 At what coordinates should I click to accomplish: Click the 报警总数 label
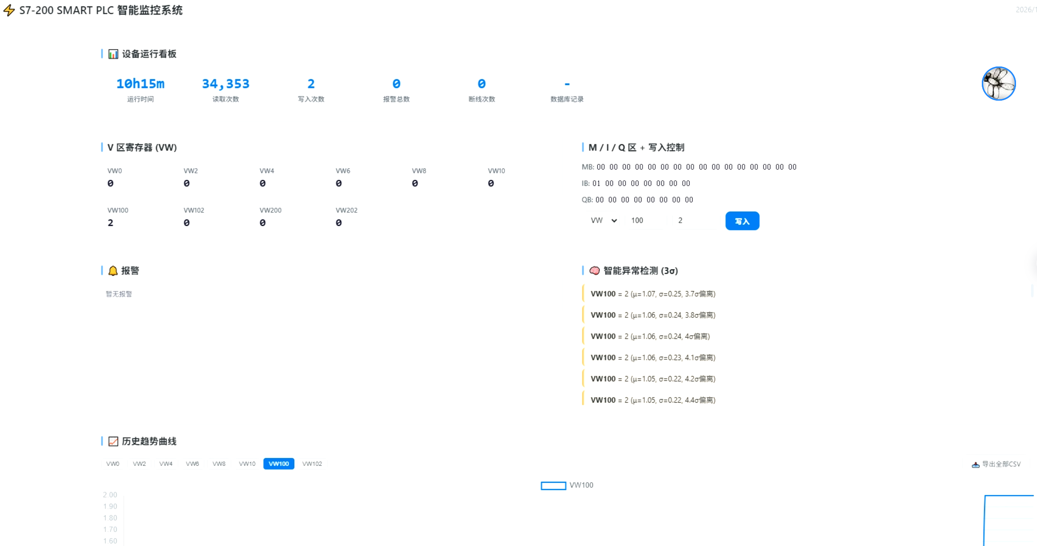(x=396, y=99)
